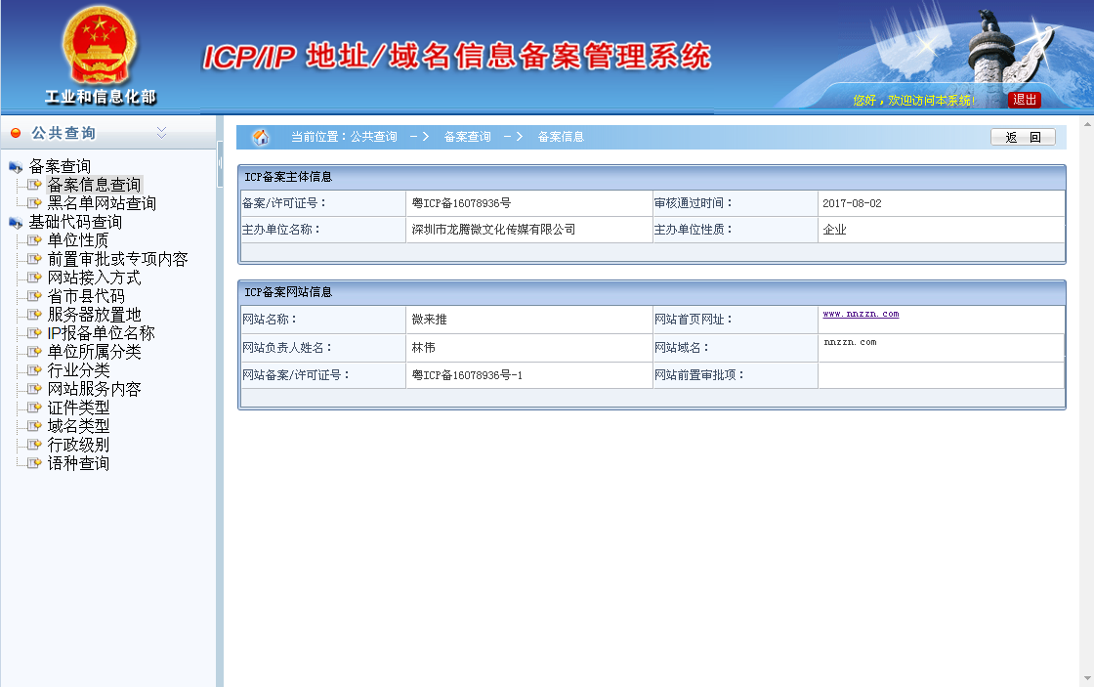The image size is (1094, 687).
Task: Click the page icon beside 网站服务内容
Action: (34, 388)
